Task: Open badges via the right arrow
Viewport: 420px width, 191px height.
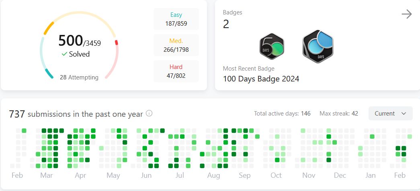Action: pos(407,14)
